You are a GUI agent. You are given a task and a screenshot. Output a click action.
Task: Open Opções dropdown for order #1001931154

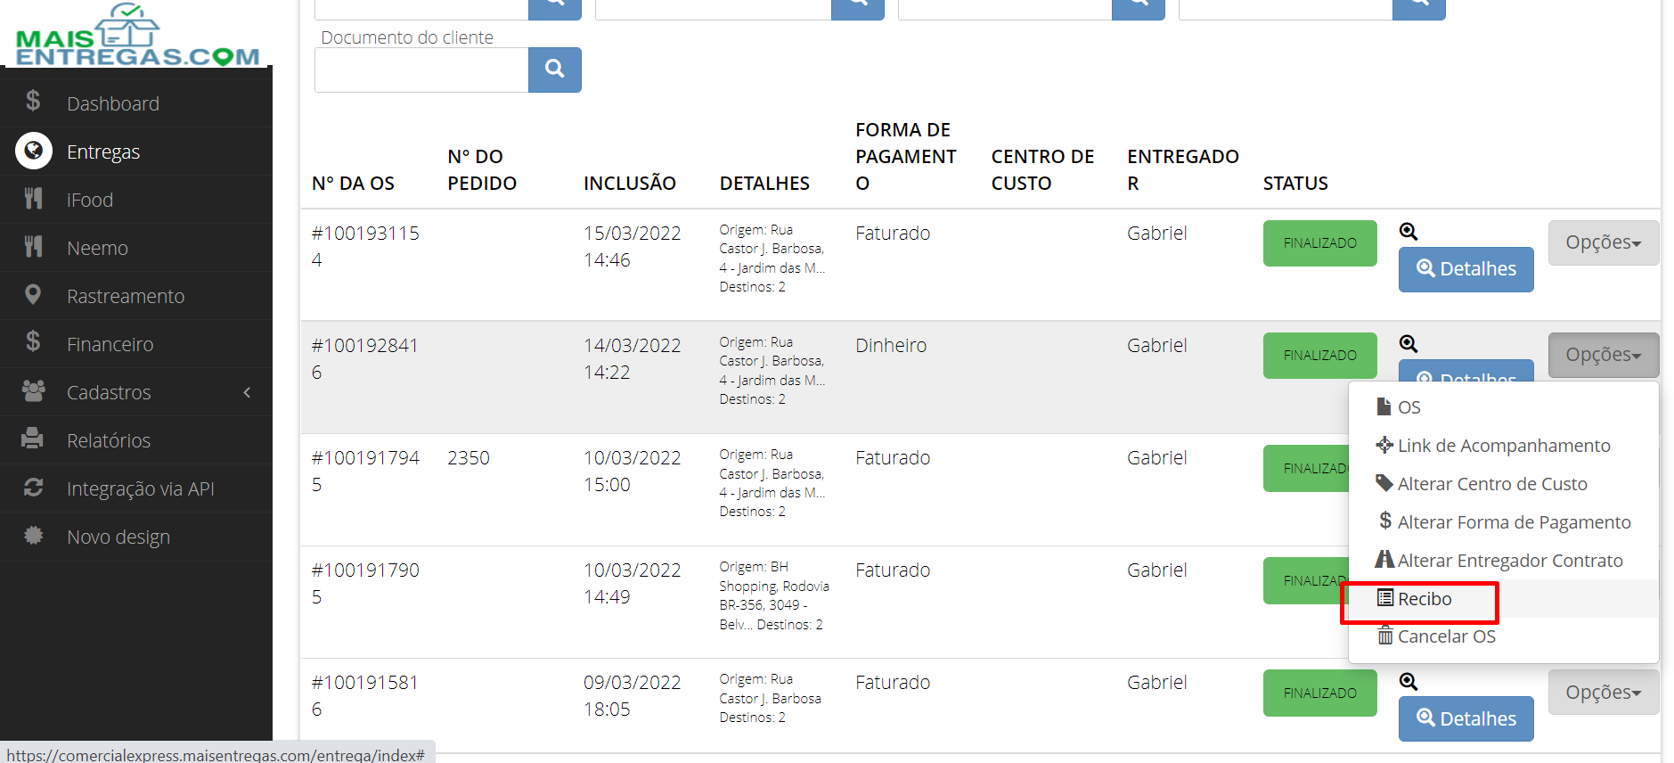pyautogui.click(x=1604, y=242)
